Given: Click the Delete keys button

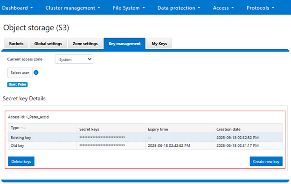Looking at the screenshot, I should tap(21, 161).
